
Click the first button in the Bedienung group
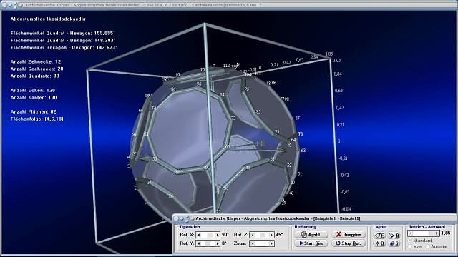pyautogui.click(x=311, y=235)
